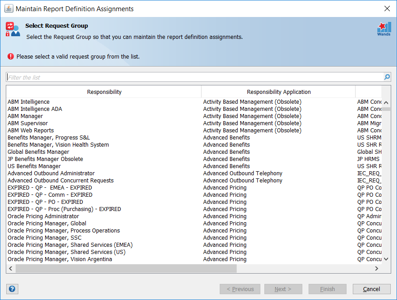Click the search magnifier in the filter field

pyautogui.click(x=387, y=77)
